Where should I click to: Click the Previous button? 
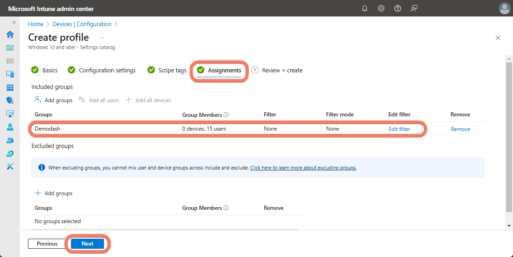point(47,244)
